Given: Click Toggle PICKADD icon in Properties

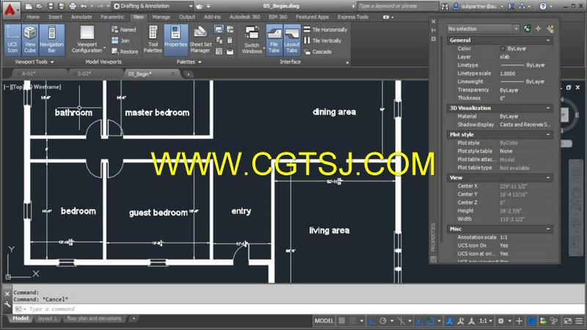Looking at the screenshot, I should (527, 29).
